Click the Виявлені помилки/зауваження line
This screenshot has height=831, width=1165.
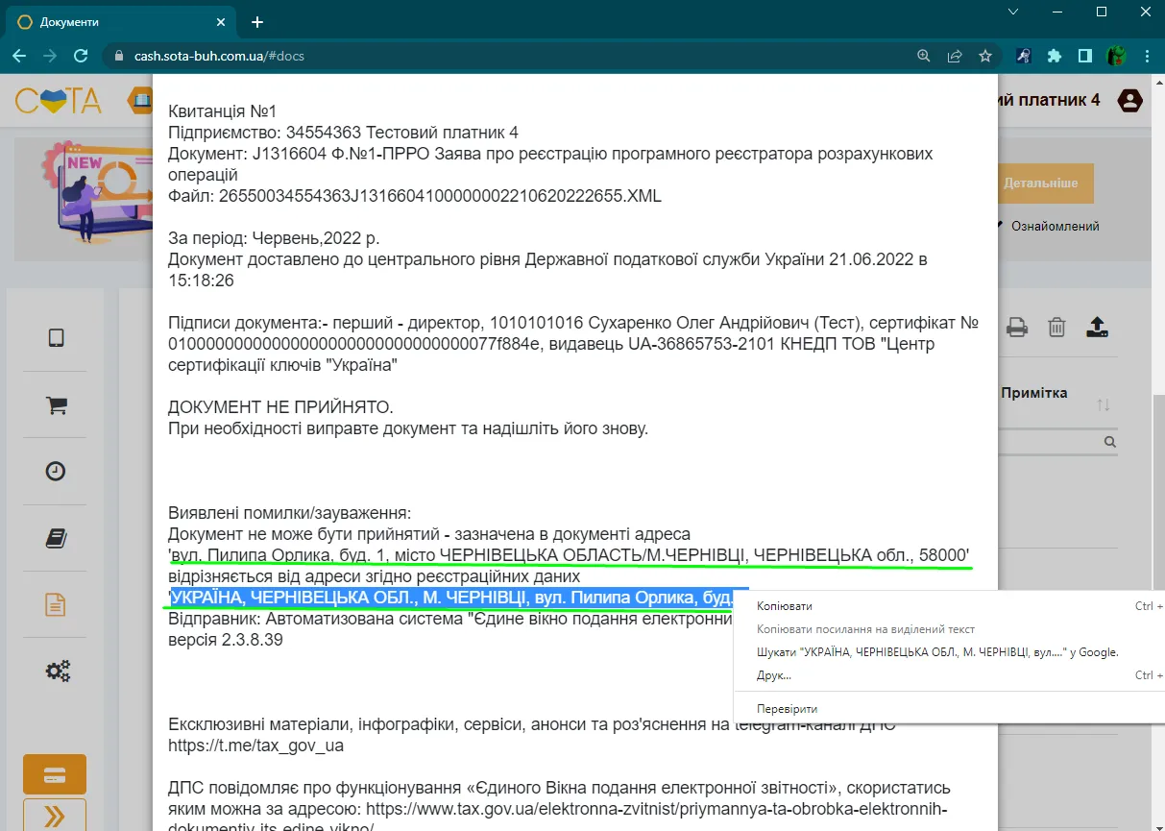click(289, 513)
